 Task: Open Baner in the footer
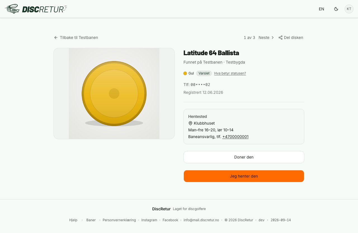tap(91, 220)
